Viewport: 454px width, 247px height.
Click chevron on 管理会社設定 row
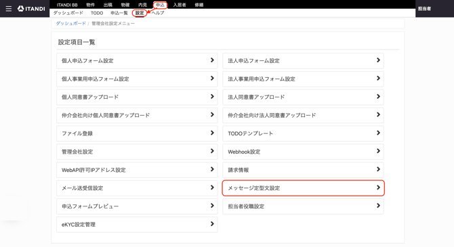pos(212,152)
